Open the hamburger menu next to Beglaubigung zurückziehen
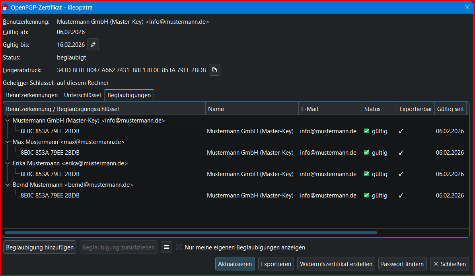Viewport: 475px width, 276px height. tap(166, 247)
